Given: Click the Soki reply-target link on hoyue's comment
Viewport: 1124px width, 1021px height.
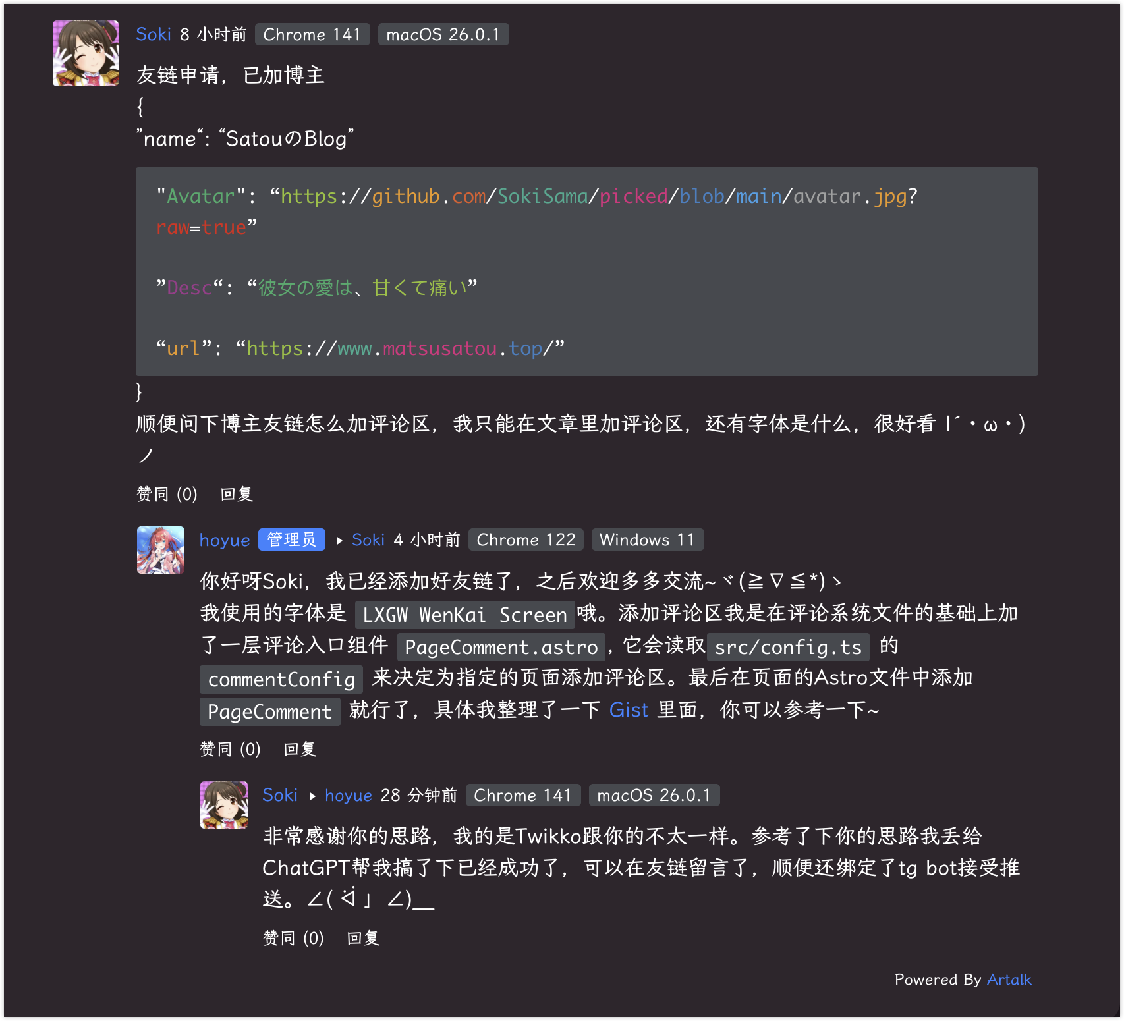Looking at the screenshot, I should coord(368,540).
